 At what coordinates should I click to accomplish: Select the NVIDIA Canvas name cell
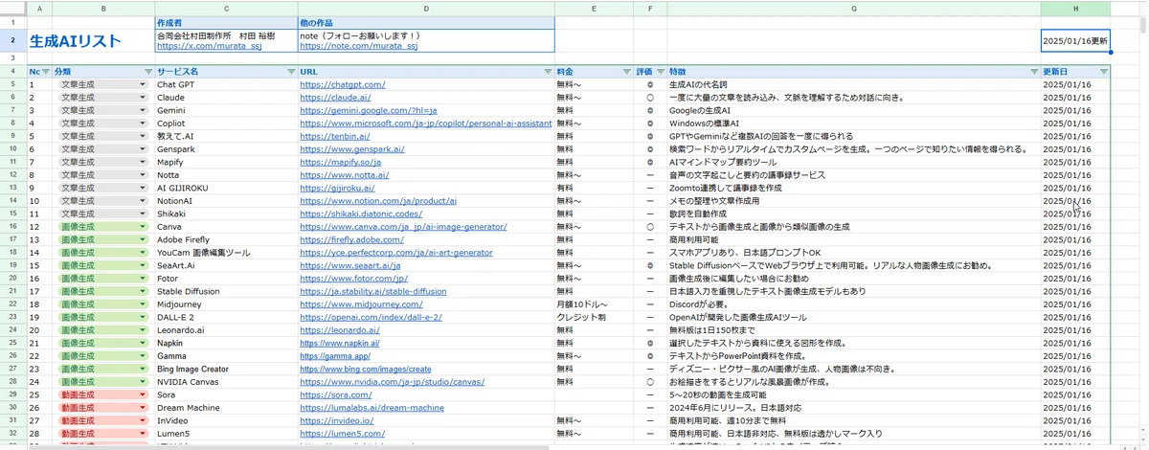[226, 382]
